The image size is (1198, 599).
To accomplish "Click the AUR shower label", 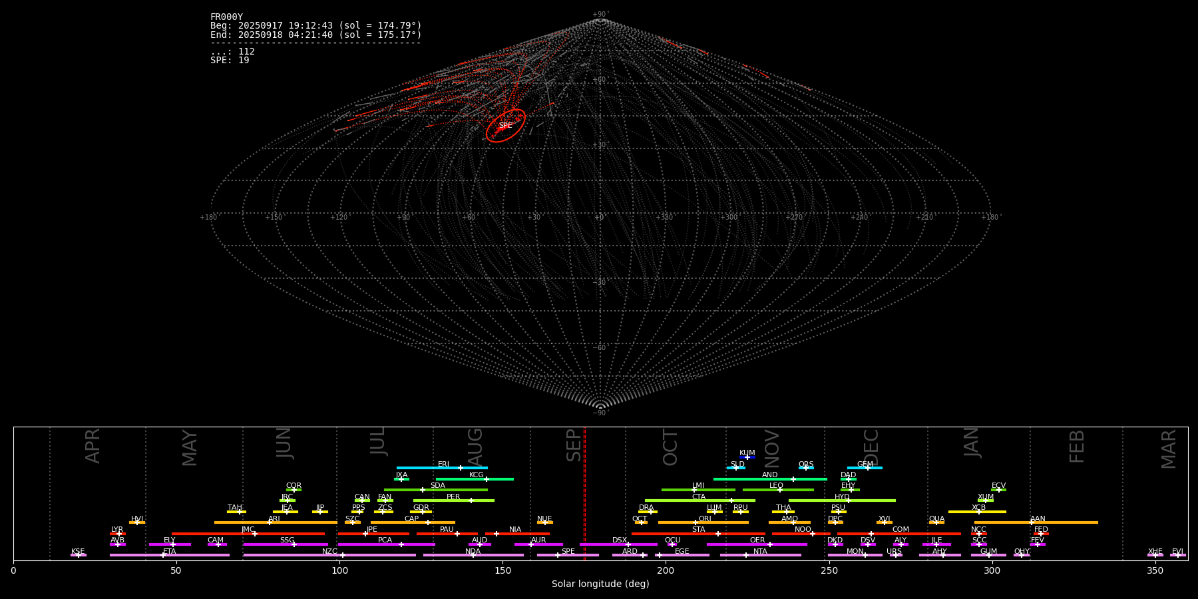I will (538, 540).
